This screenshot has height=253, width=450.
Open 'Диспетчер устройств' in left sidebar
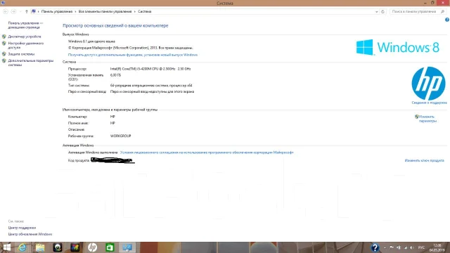[x=25, y=37]
